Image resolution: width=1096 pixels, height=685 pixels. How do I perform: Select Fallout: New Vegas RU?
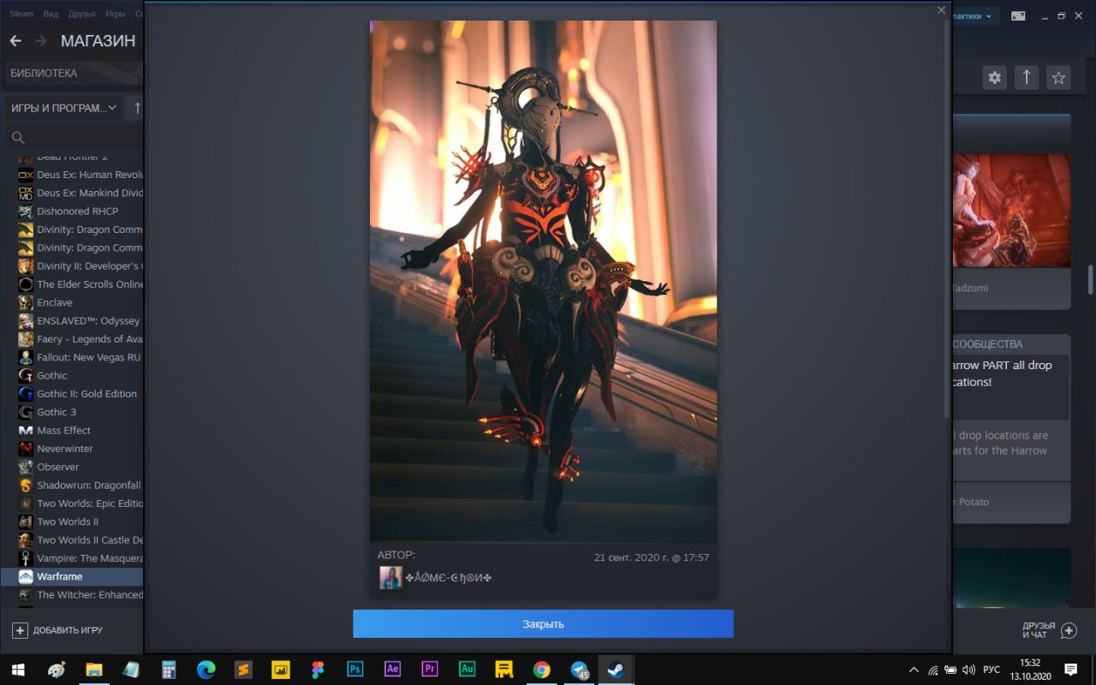click(80, 357)
